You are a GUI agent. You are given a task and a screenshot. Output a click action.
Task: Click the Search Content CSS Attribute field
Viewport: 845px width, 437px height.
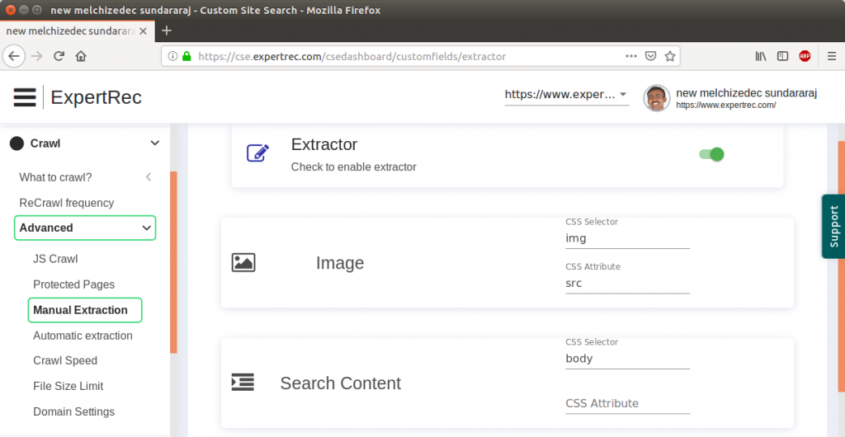click(x=626, y=403)
